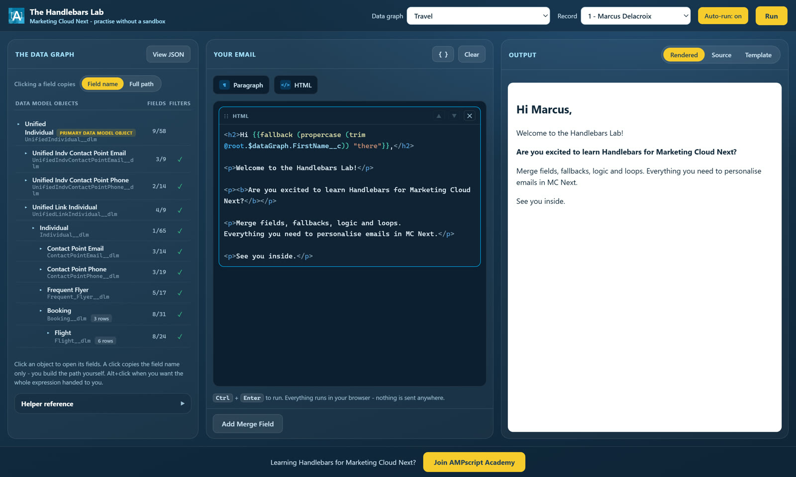The image size is (796, 477).
Task: Switch output to the Rendered tab
Action: point(684,55)
